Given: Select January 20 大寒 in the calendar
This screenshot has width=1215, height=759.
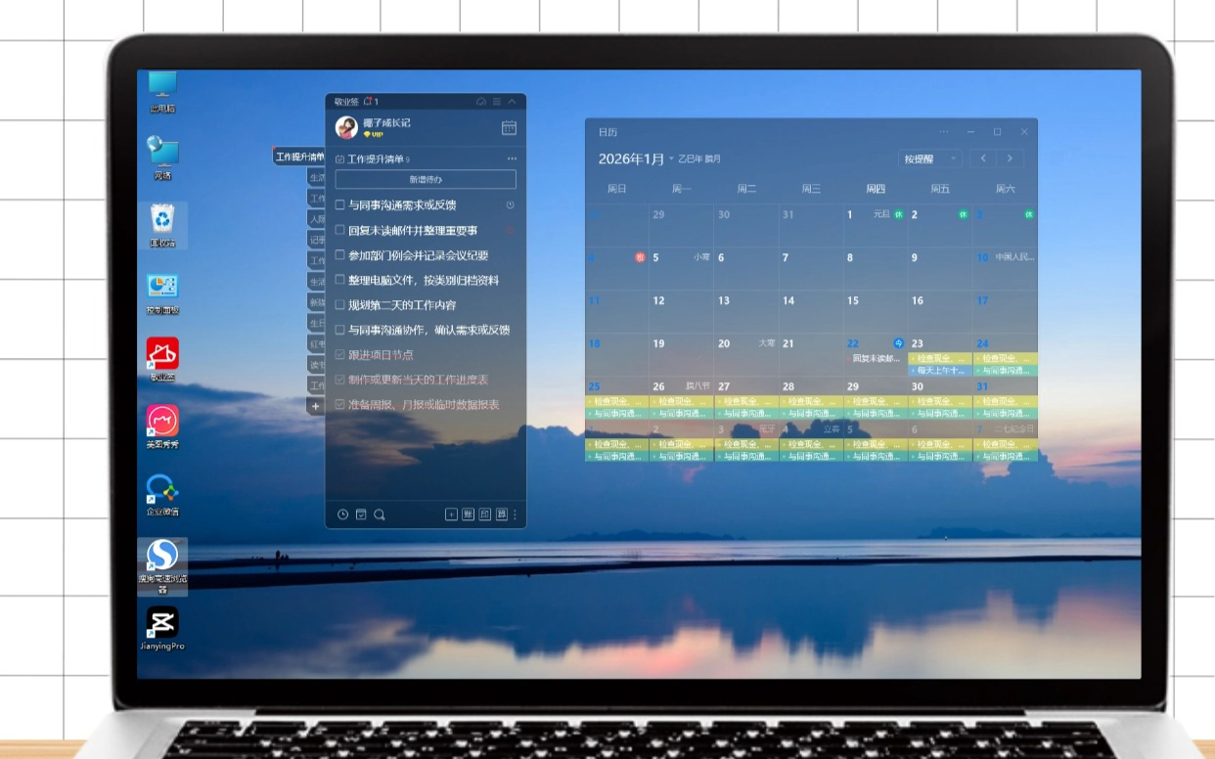Looking at the screenshot, I should (x=746, y=354).
